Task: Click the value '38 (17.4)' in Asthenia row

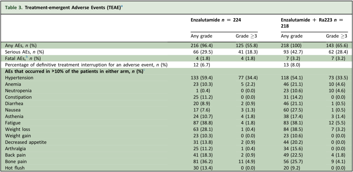Action: click(293, 116)
